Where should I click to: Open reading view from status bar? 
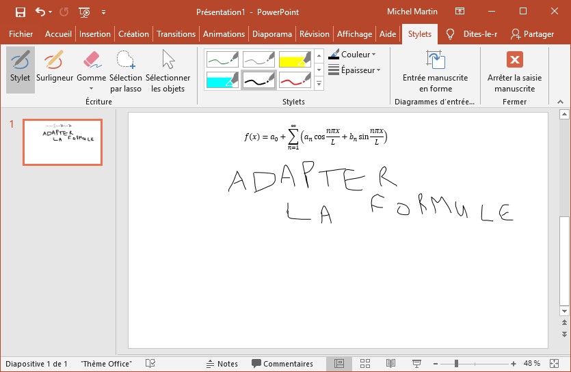coord(390,364)
